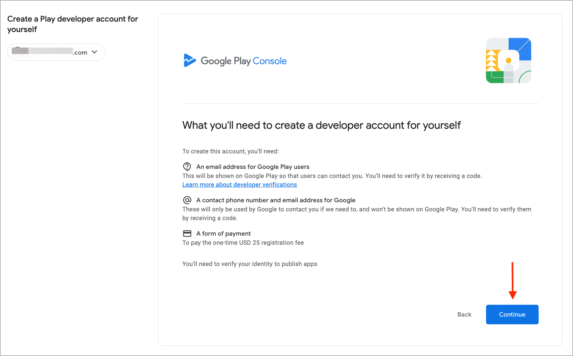Screen dimensions: 573x356
Task: Select 'A form of payment' heading
Action: point(223,234)
